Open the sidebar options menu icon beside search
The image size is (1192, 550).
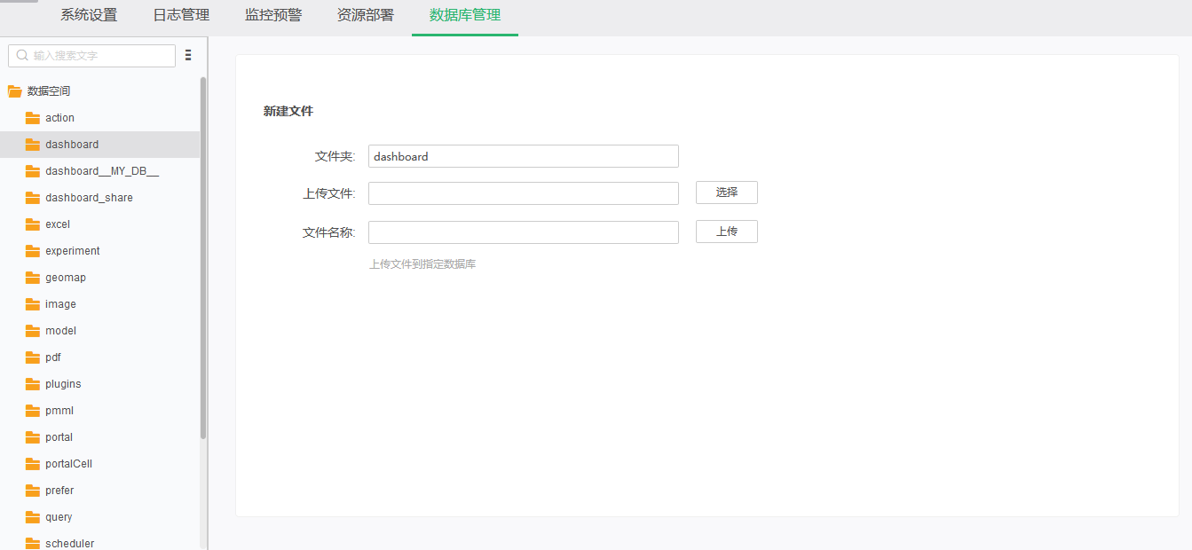click(188, 55)
